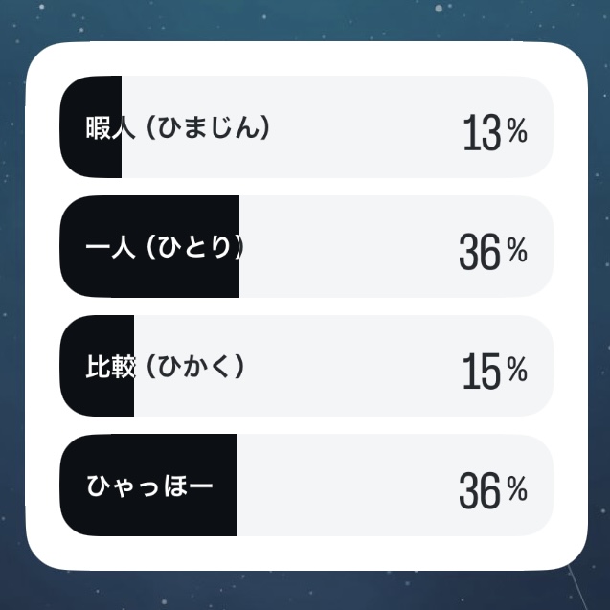This screenshot has width=610, height=610.
Task: Click the dark filled bar of ひゃっほー option
Action: pos(148,486)
